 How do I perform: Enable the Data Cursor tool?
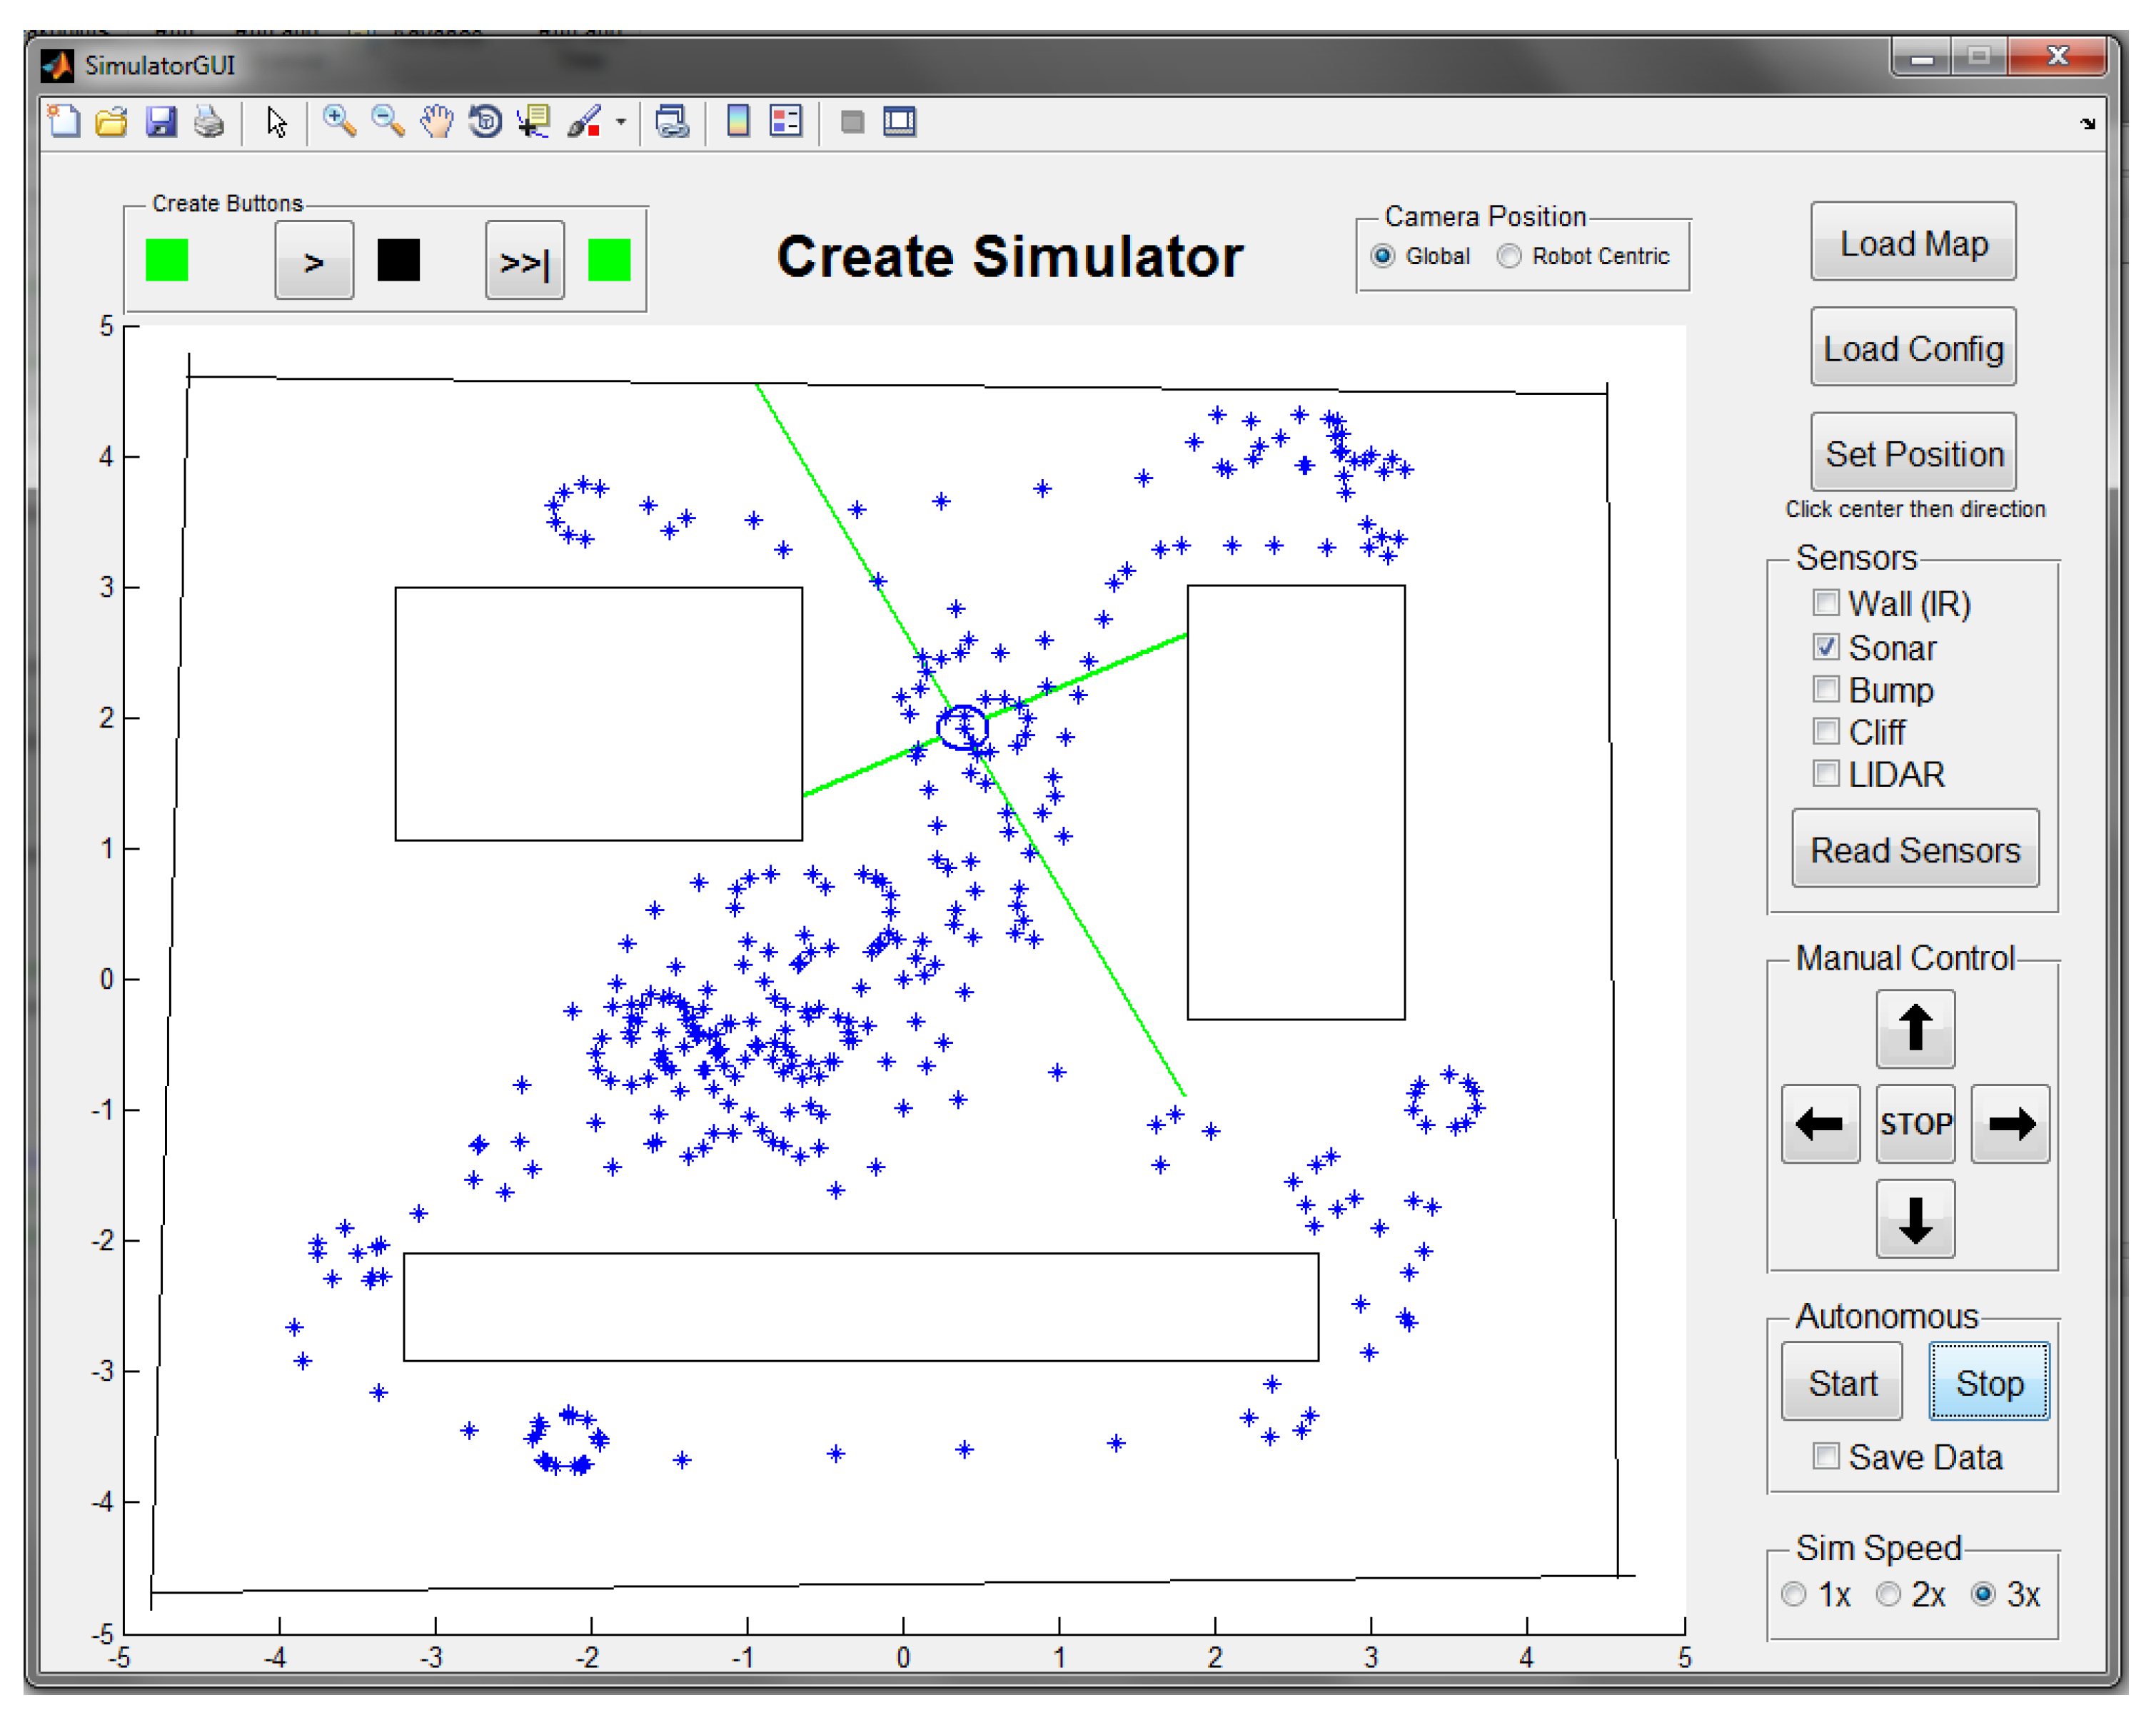pos(534,122)
